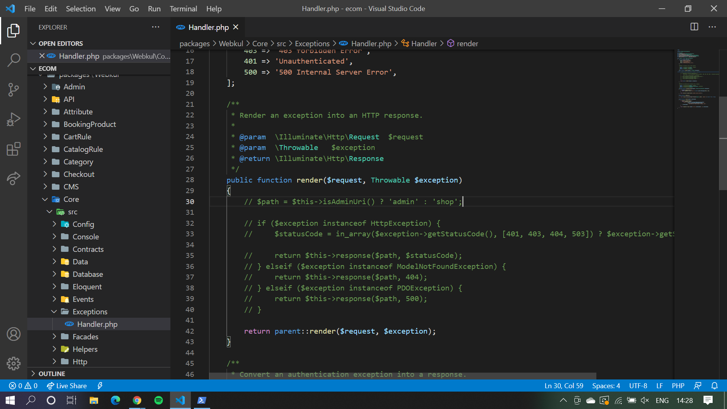Click the feedback icon in status bar
Screen dimensions: 727x409
point(697,386)
